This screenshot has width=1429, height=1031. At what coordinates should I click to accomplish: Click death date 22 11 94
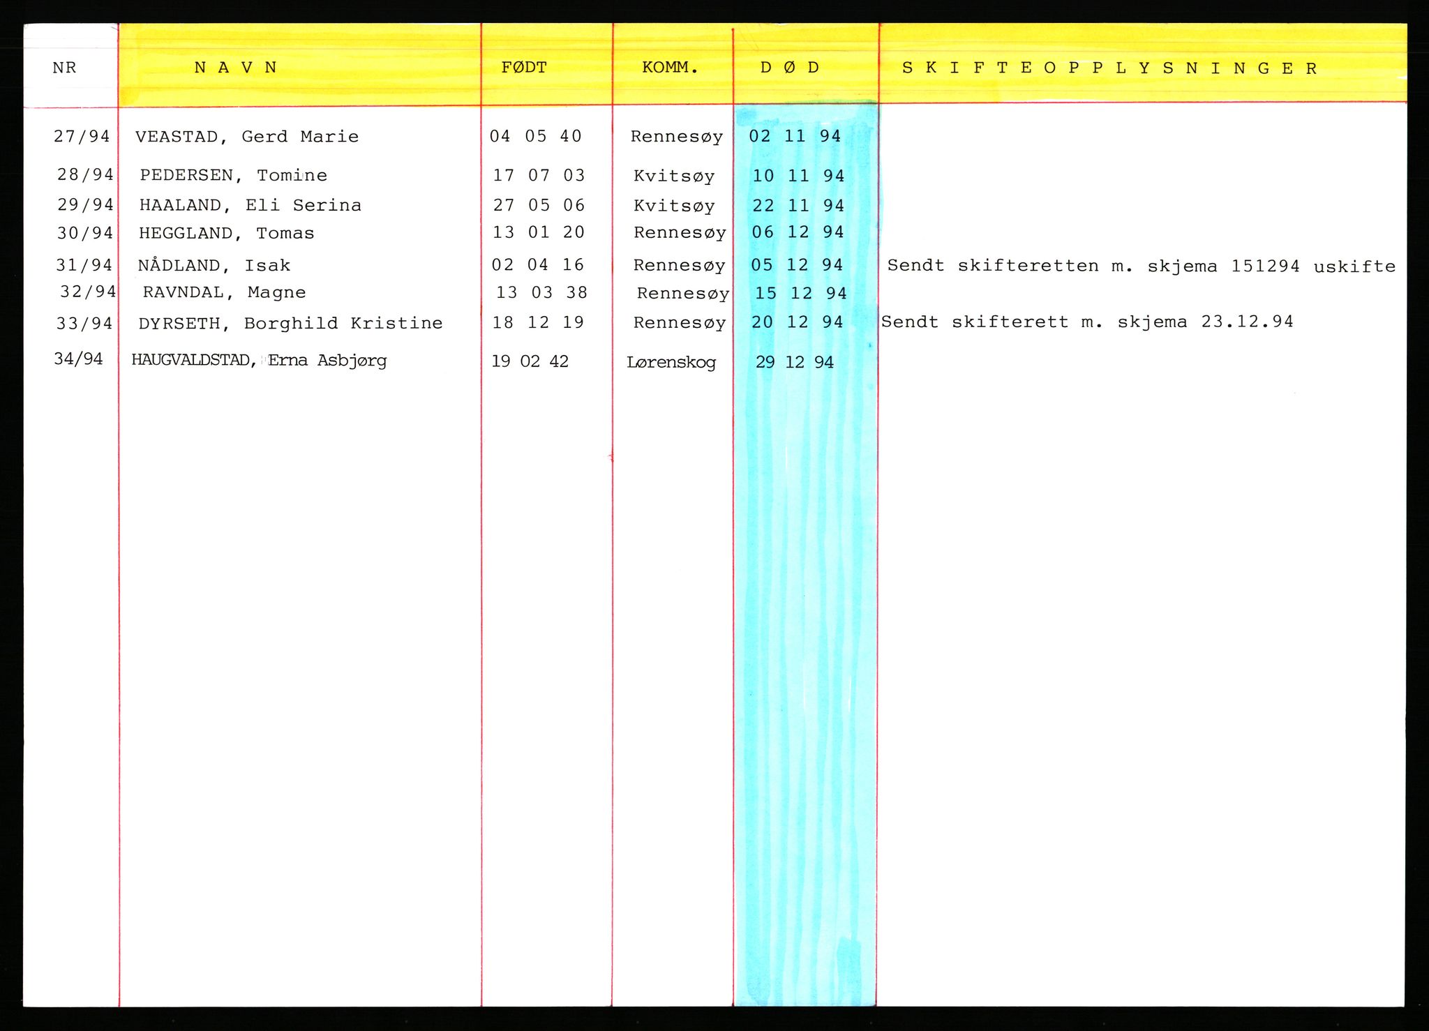point(798,206)
